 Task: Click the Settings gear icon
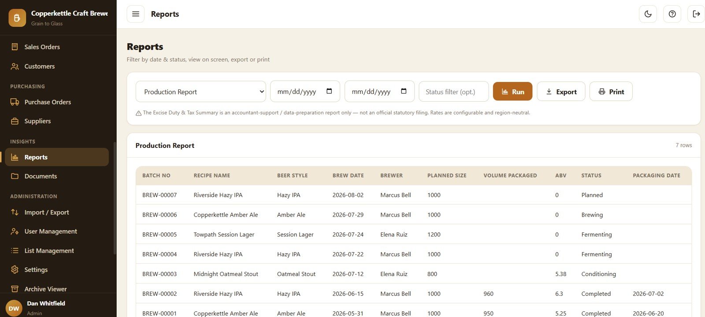click(15, 269)
